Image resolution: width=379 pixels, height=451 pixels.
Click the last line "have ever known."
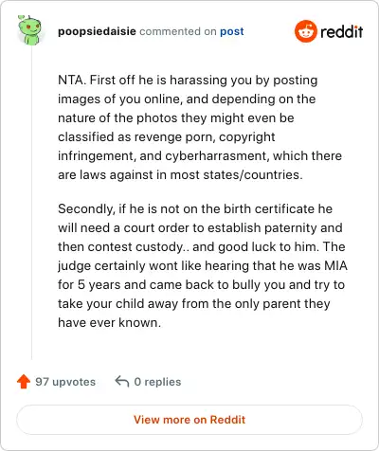pyautogui.click(x=110, y=322)
